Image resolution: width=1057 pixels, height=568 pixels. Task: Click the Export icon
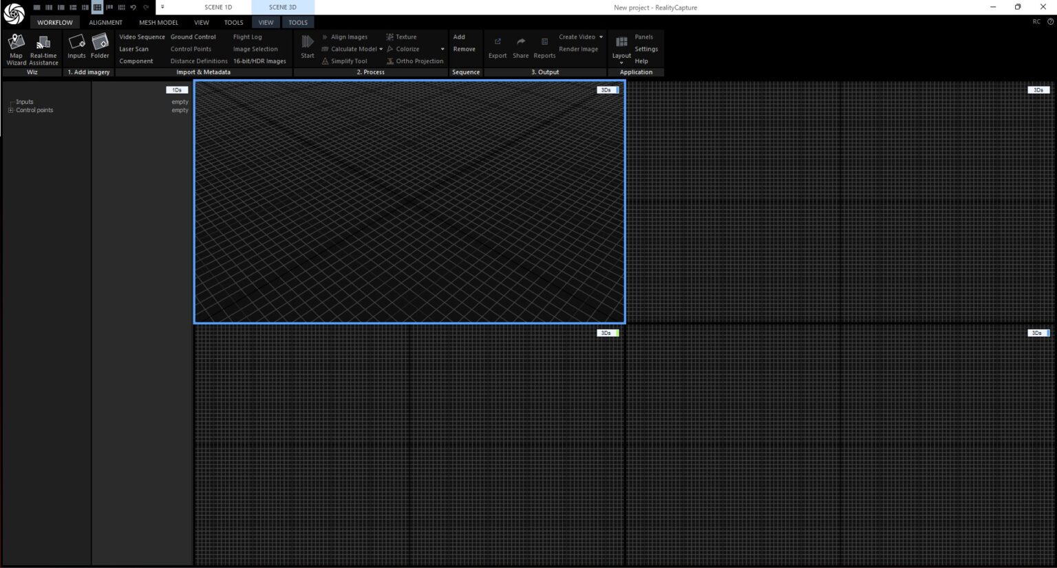pos(498,43)
